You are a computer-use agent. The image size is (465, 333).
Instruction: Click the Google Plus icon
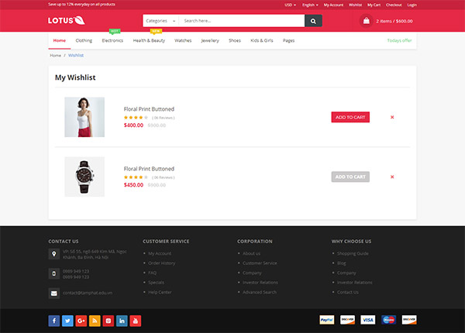tap(81, 320)
